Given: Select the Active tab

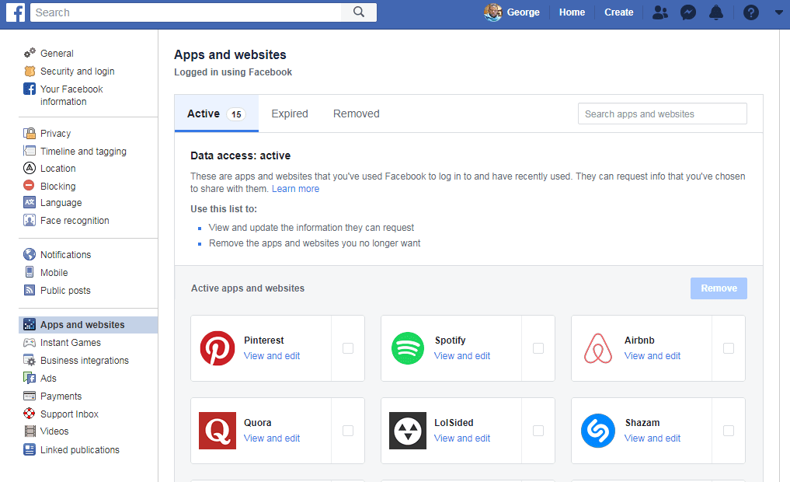Looking at the screenshot, I should [x=216, y=114].
